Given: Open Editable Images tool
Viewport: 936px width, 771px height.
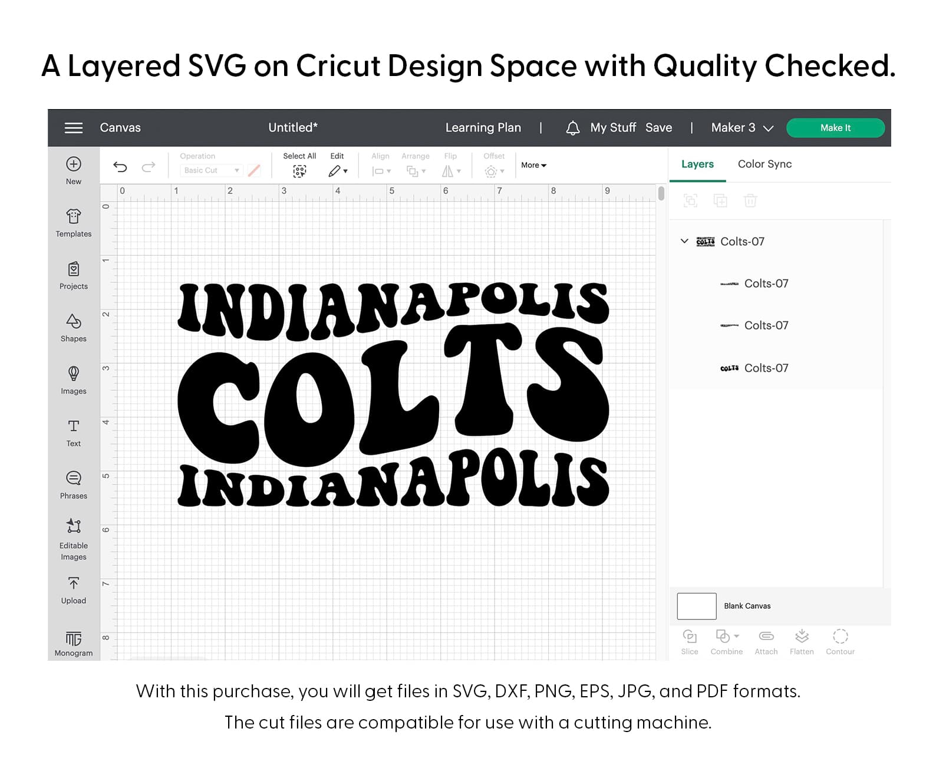Looking at the screenshot, I should 74,539.
